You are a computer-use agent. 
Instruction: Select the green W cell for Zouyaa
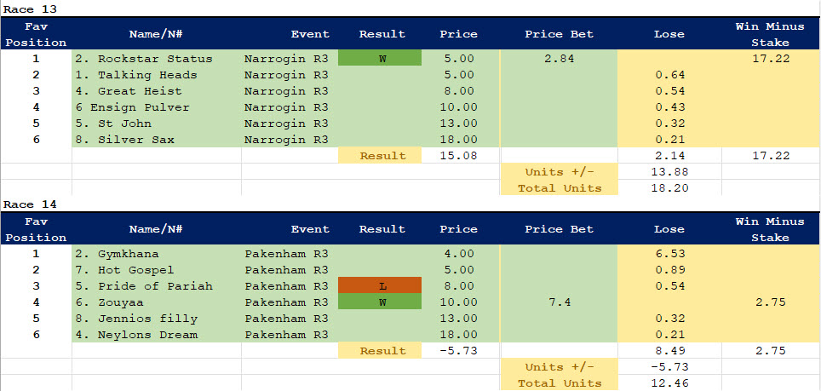tap(380, 302)
